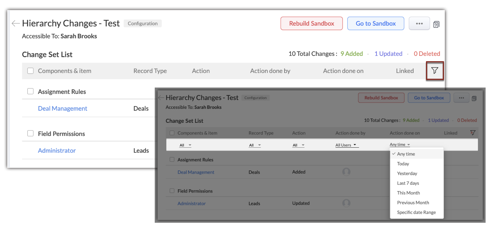Click the larger Go to Sandbox button
This screenshot has width=497, height=232.
[x=375, y=23]
